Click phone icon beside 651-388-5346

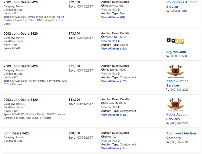(168, 11)
